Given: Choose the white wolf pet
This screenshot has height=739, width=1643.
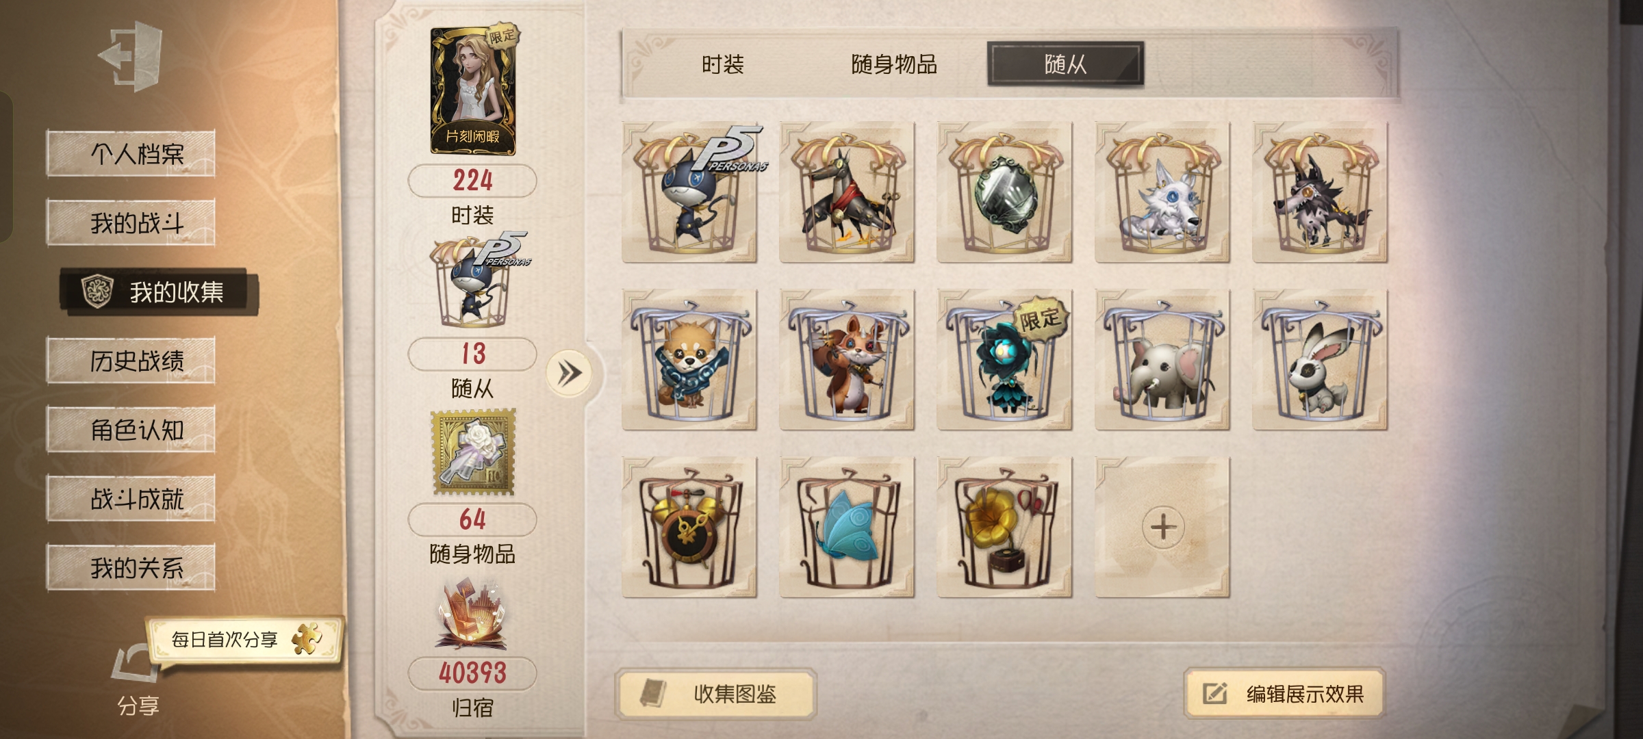Looking at the screenshot, I should pyautogui.click(x=1162, y=192).
